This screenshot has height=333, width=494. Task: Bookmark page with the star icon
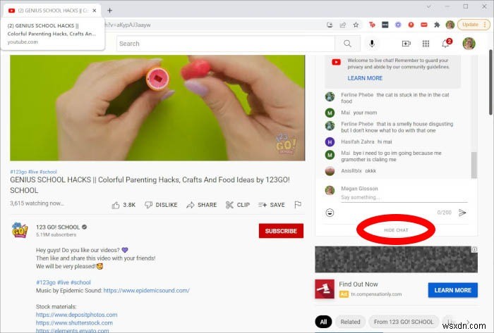tap(356, 25)
